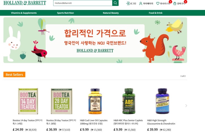Select the ABC Senior bottle image
The image size is (205, 135).
(x=129, y=101)
